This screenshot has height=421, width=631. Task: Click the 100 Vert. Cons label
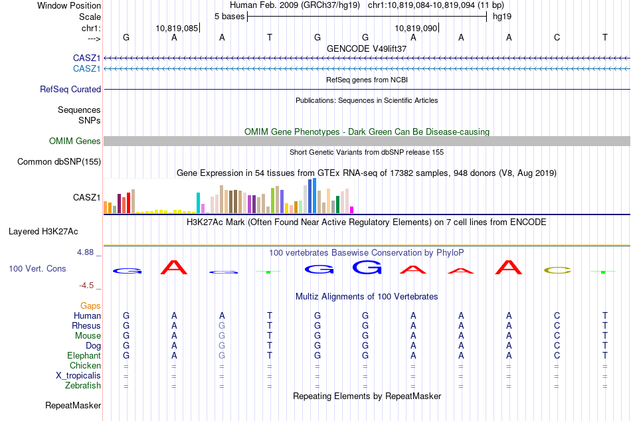(x=37, y=268)
